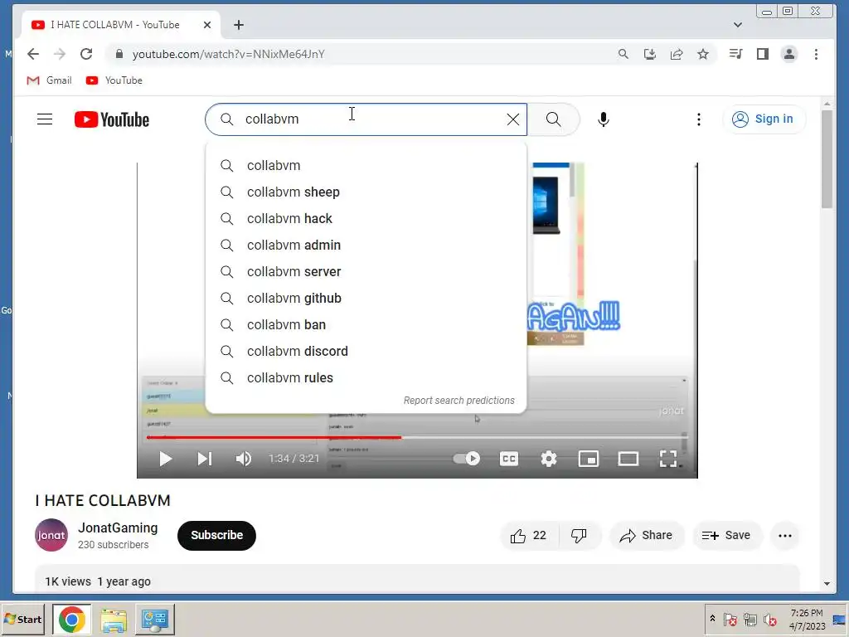This screenshot has height=637, width=849.
Task: Open Chrome profile avatar
Action: coord(789,54)
